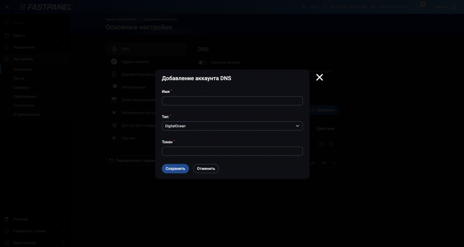Open the notifications bell icon

click(x=421, y=7)
